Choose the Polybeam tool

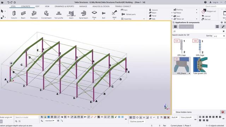[x=34, y=15]
